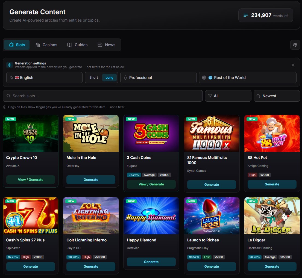Click the Synot Games provider name
Screen dimensions: 302x278
(197, 171)
